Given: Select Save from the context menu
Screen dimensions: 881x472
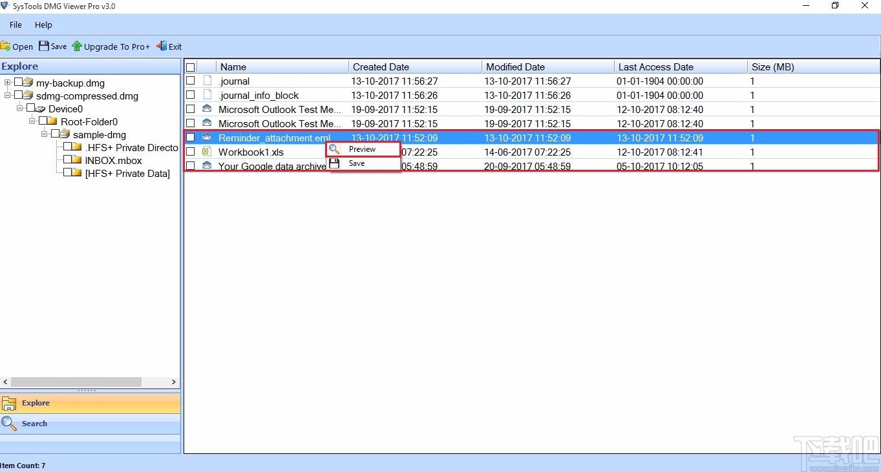Looking at the screenshot, I should [x=356, y=163].
